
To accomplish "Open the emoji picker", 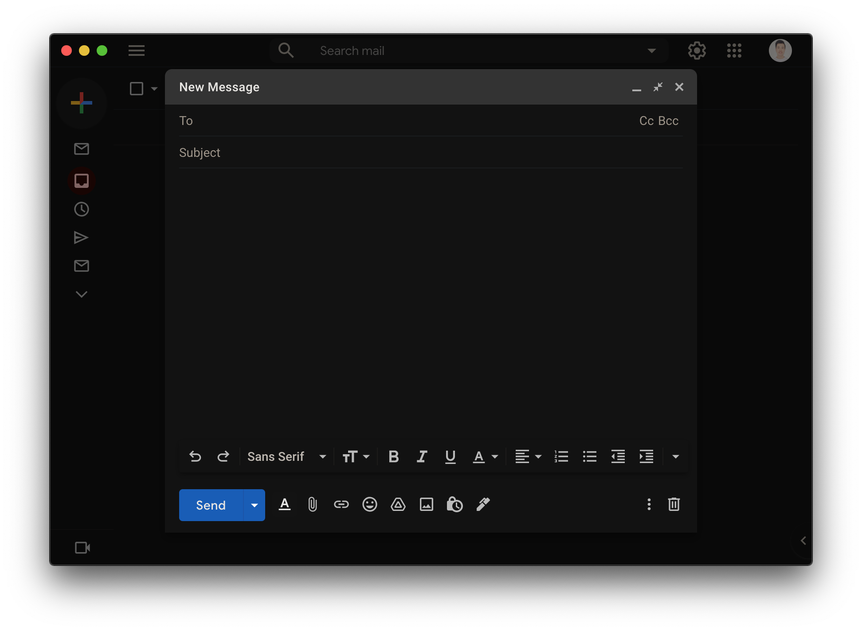I will coord(369,504).
